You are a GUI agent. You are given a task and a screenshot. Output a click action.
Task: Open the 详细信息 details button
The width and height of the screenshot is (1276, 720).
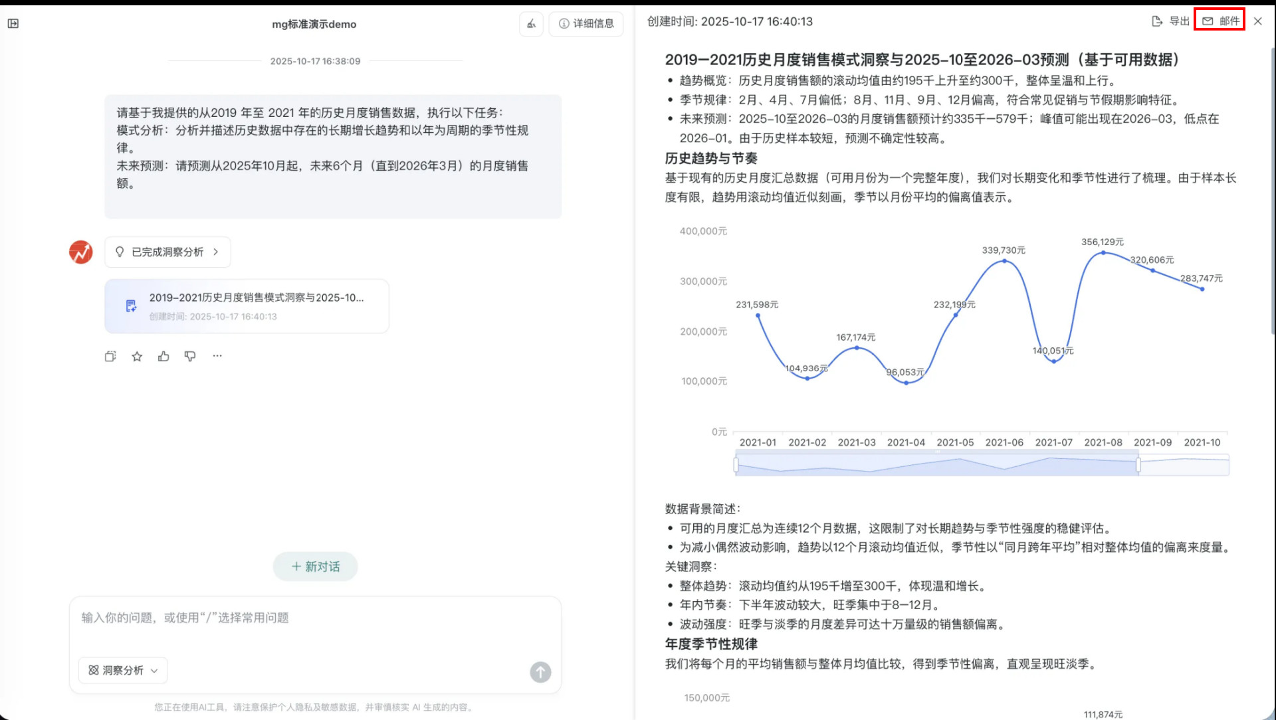(586, 24)
